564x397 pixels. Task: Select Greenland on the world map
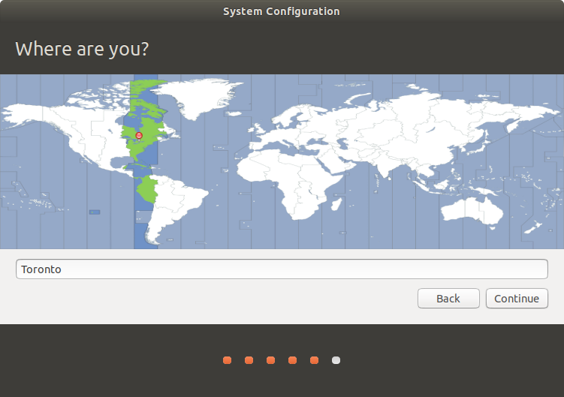pyautogui.click(x=198, y=99)
